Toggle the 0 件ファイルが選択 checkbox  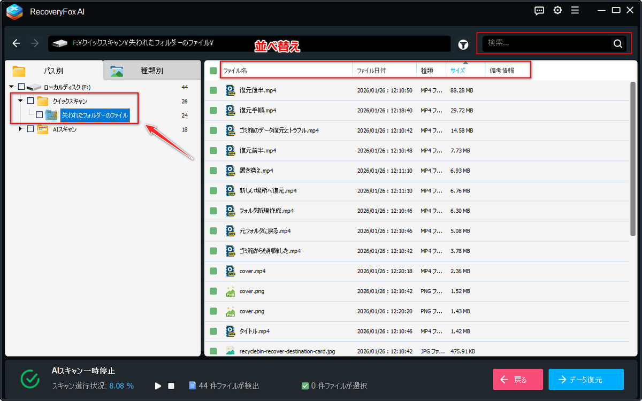coord(305,385)
